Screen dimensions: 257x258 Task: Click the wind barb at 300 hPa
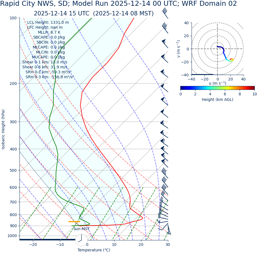point(164,124)
